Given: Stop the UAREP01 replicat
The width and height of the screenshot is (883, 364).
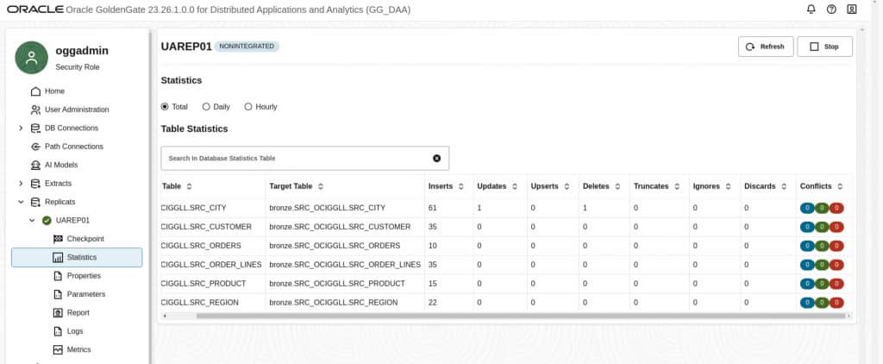Looking at the screenshot, I should pos(824,47).
